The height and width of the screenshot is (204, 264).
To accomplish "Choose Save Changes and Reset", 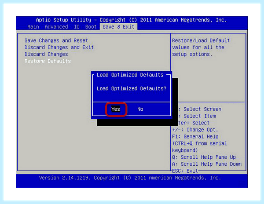I will coord(56,40).
